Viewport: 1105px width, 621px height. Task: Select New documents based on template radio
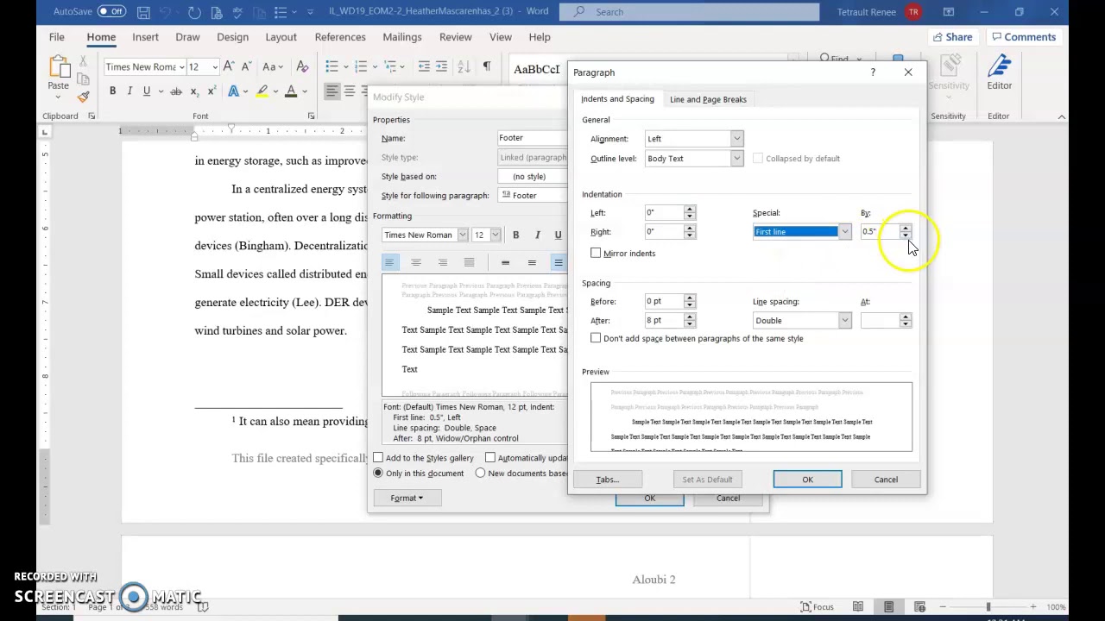coord(480,474)
